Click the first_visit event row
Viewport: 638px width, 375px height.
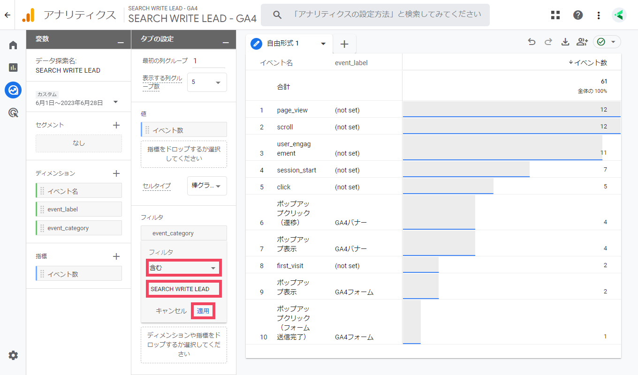[x=433, y=265]
